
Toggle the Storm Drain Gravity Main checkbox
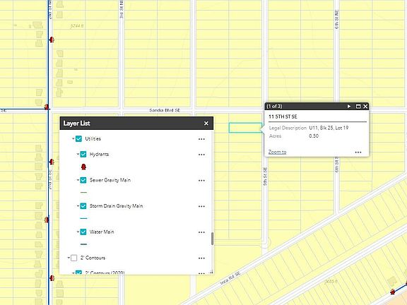(x=83, y=206)
